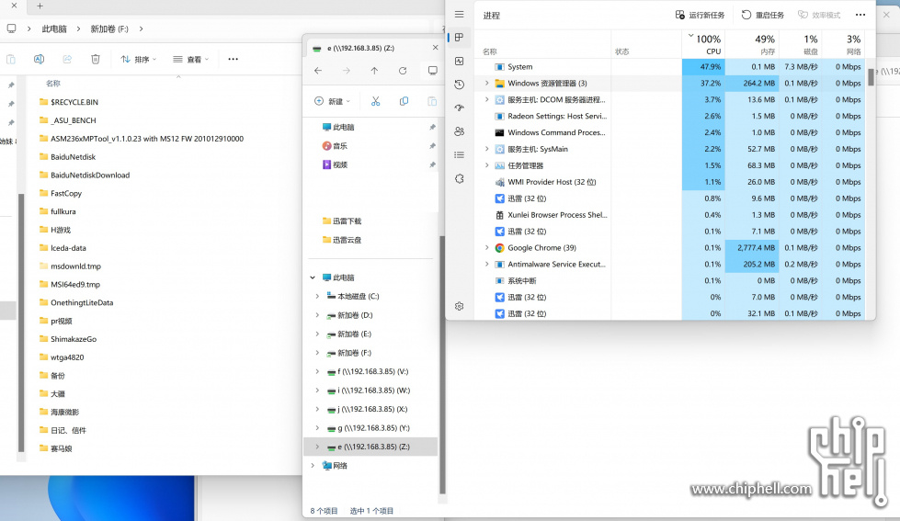Open Task Manager more options ellipsis

point(860,15)
